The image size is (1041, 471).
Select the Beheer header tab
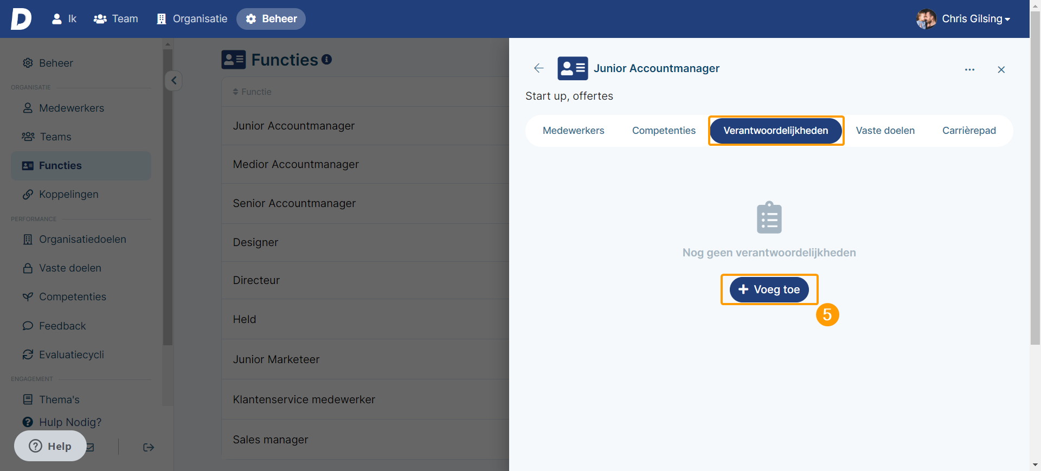click(271, 19)
